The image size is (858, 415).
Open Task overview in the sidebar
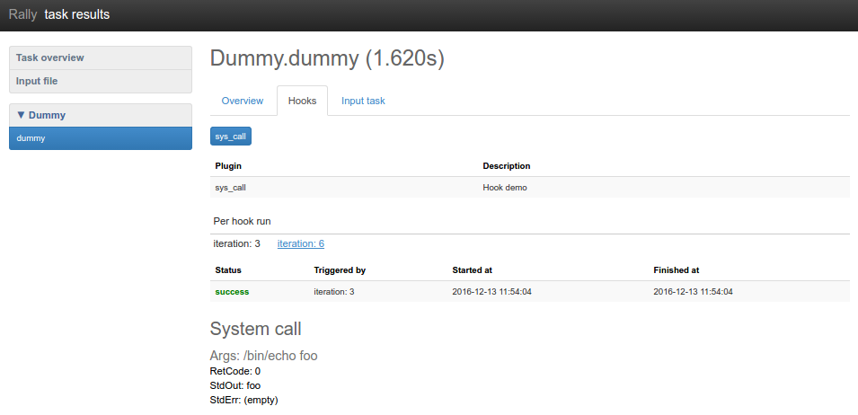click(x=50, y=57)
